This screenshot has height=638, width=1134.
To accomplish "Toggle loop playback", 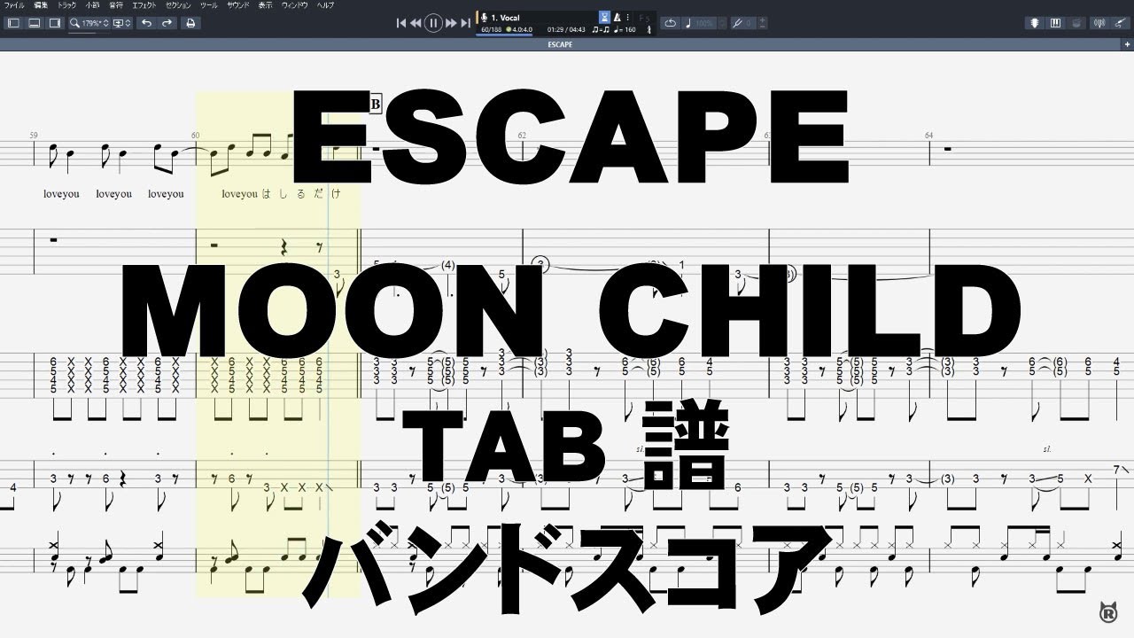I will click(670, 23).
